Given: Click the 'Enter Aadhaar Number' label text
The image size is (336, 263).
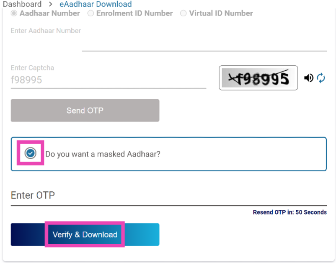Looking at the screenshot, I should (x=46, y=31).
